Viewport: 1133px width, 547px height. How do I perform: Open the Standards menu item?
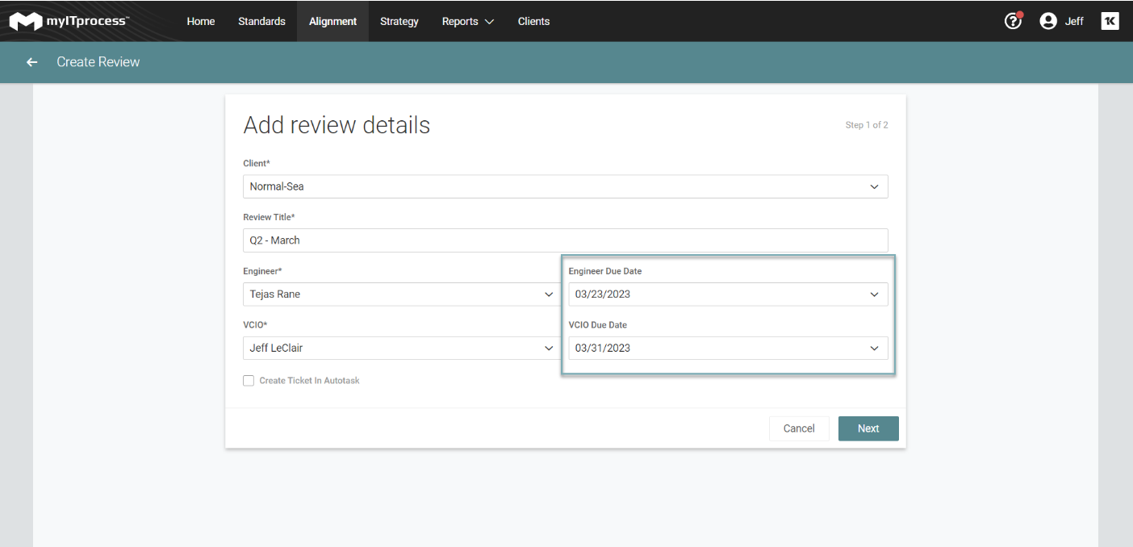coord(261,21)
